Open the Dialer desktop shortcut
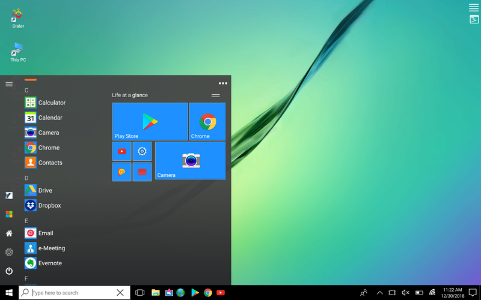The image size is (481, 300). 18,19
